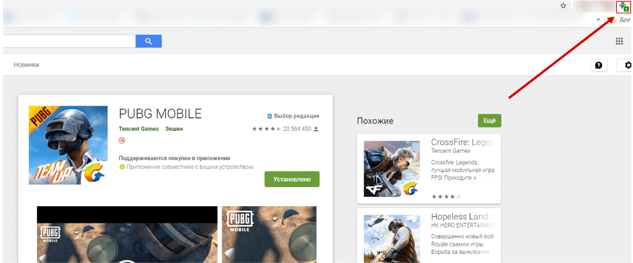Open the Google apps grid menu
The height and width of the screenshot is (263, 633).
coord(619,41)
